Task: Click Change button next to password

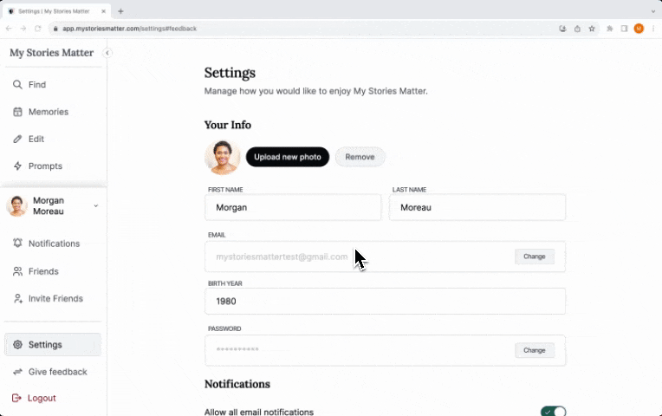Action: (535, 350)
